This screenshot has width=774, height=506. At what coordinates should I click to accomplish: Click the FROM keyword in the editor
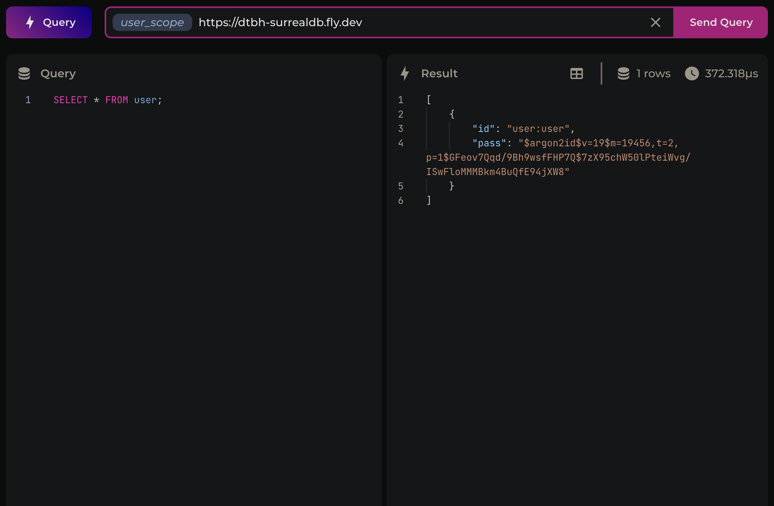(117, 100)
